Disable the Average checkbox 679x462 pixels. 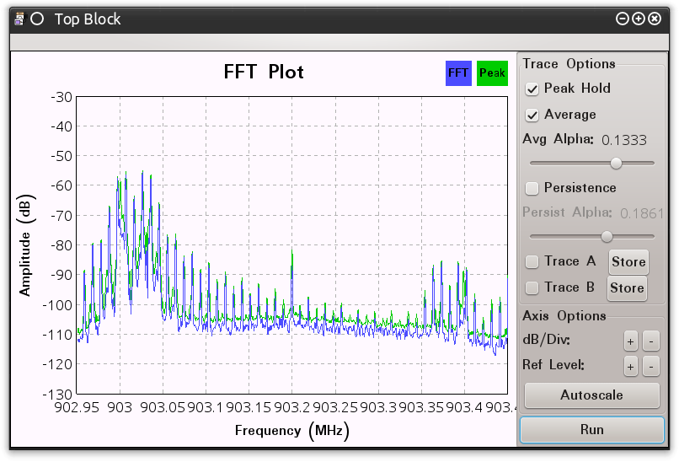532,115
